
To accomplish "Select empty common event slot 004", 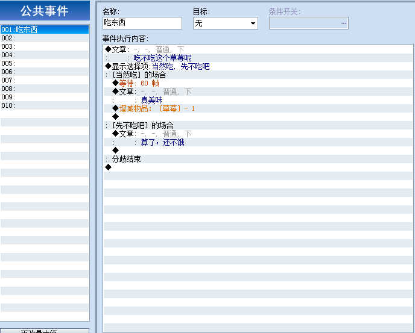I will tap(45, 55).
